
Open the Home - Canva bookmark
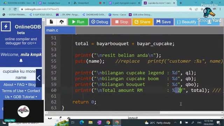click(x=117, y=15)
